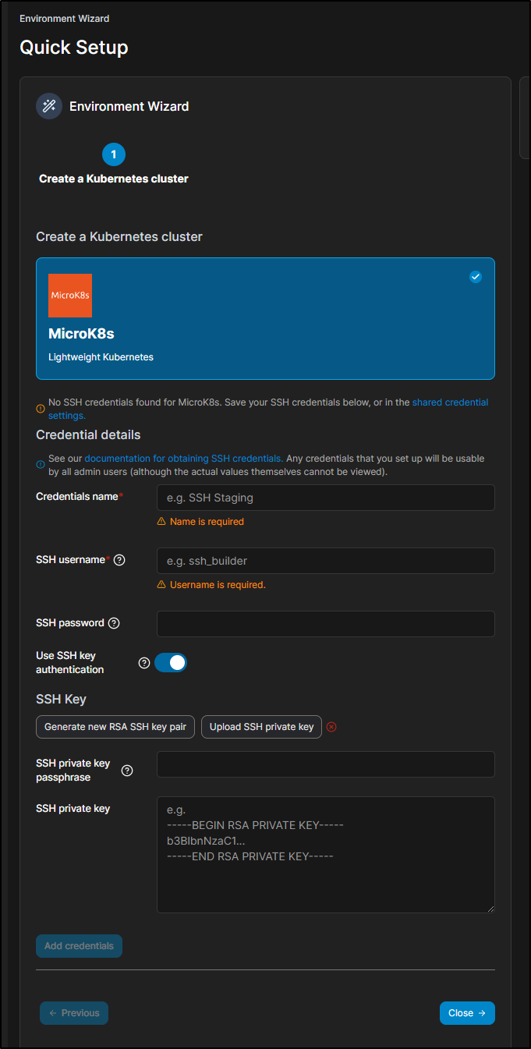The height and width of the screenshot is (1049, 531).
Task: Open the shared credential settings link
Action: (451, 402)
